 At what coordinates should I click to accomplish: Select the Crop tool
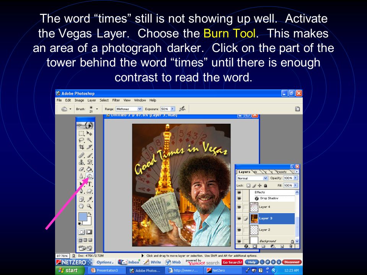tap(81, 147)
